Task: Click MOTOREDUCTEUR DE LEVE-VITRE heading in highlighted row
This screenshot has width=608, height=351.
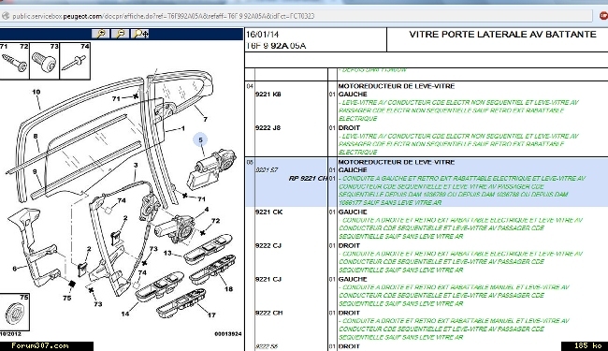Action: (397, 162)
